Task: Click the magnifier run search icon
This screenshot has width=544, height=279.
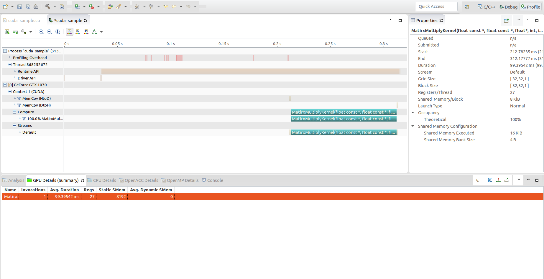Action: [x=24, y=32]
